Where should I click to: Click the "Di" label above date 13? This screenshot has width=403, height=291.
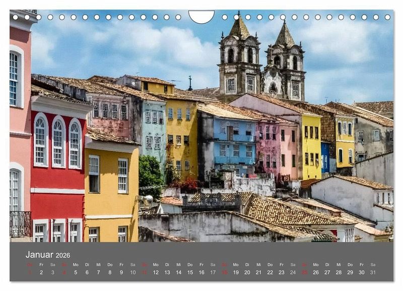[x=167, y=264]
